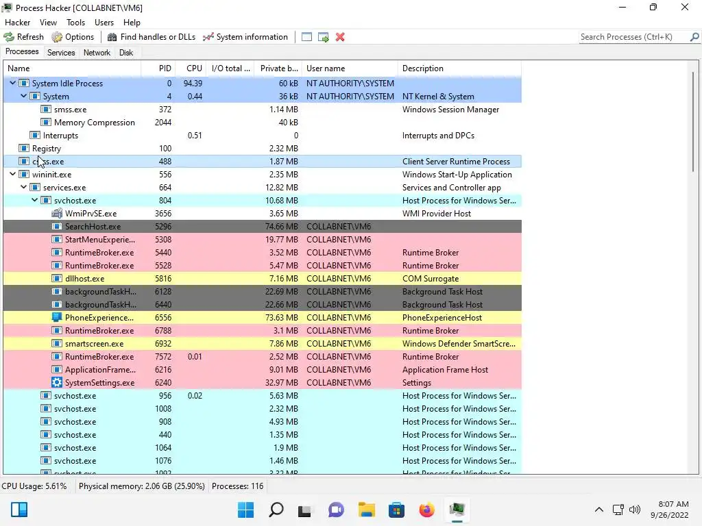Switch to the Services tab

(x=61, y=53)
